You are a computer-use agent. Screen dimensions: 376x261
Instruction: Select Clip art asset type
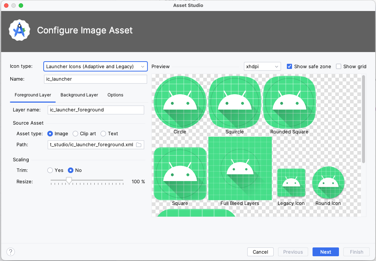point(76,134)
